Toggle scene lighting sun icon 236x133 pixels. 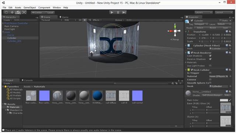click(84, 20)
